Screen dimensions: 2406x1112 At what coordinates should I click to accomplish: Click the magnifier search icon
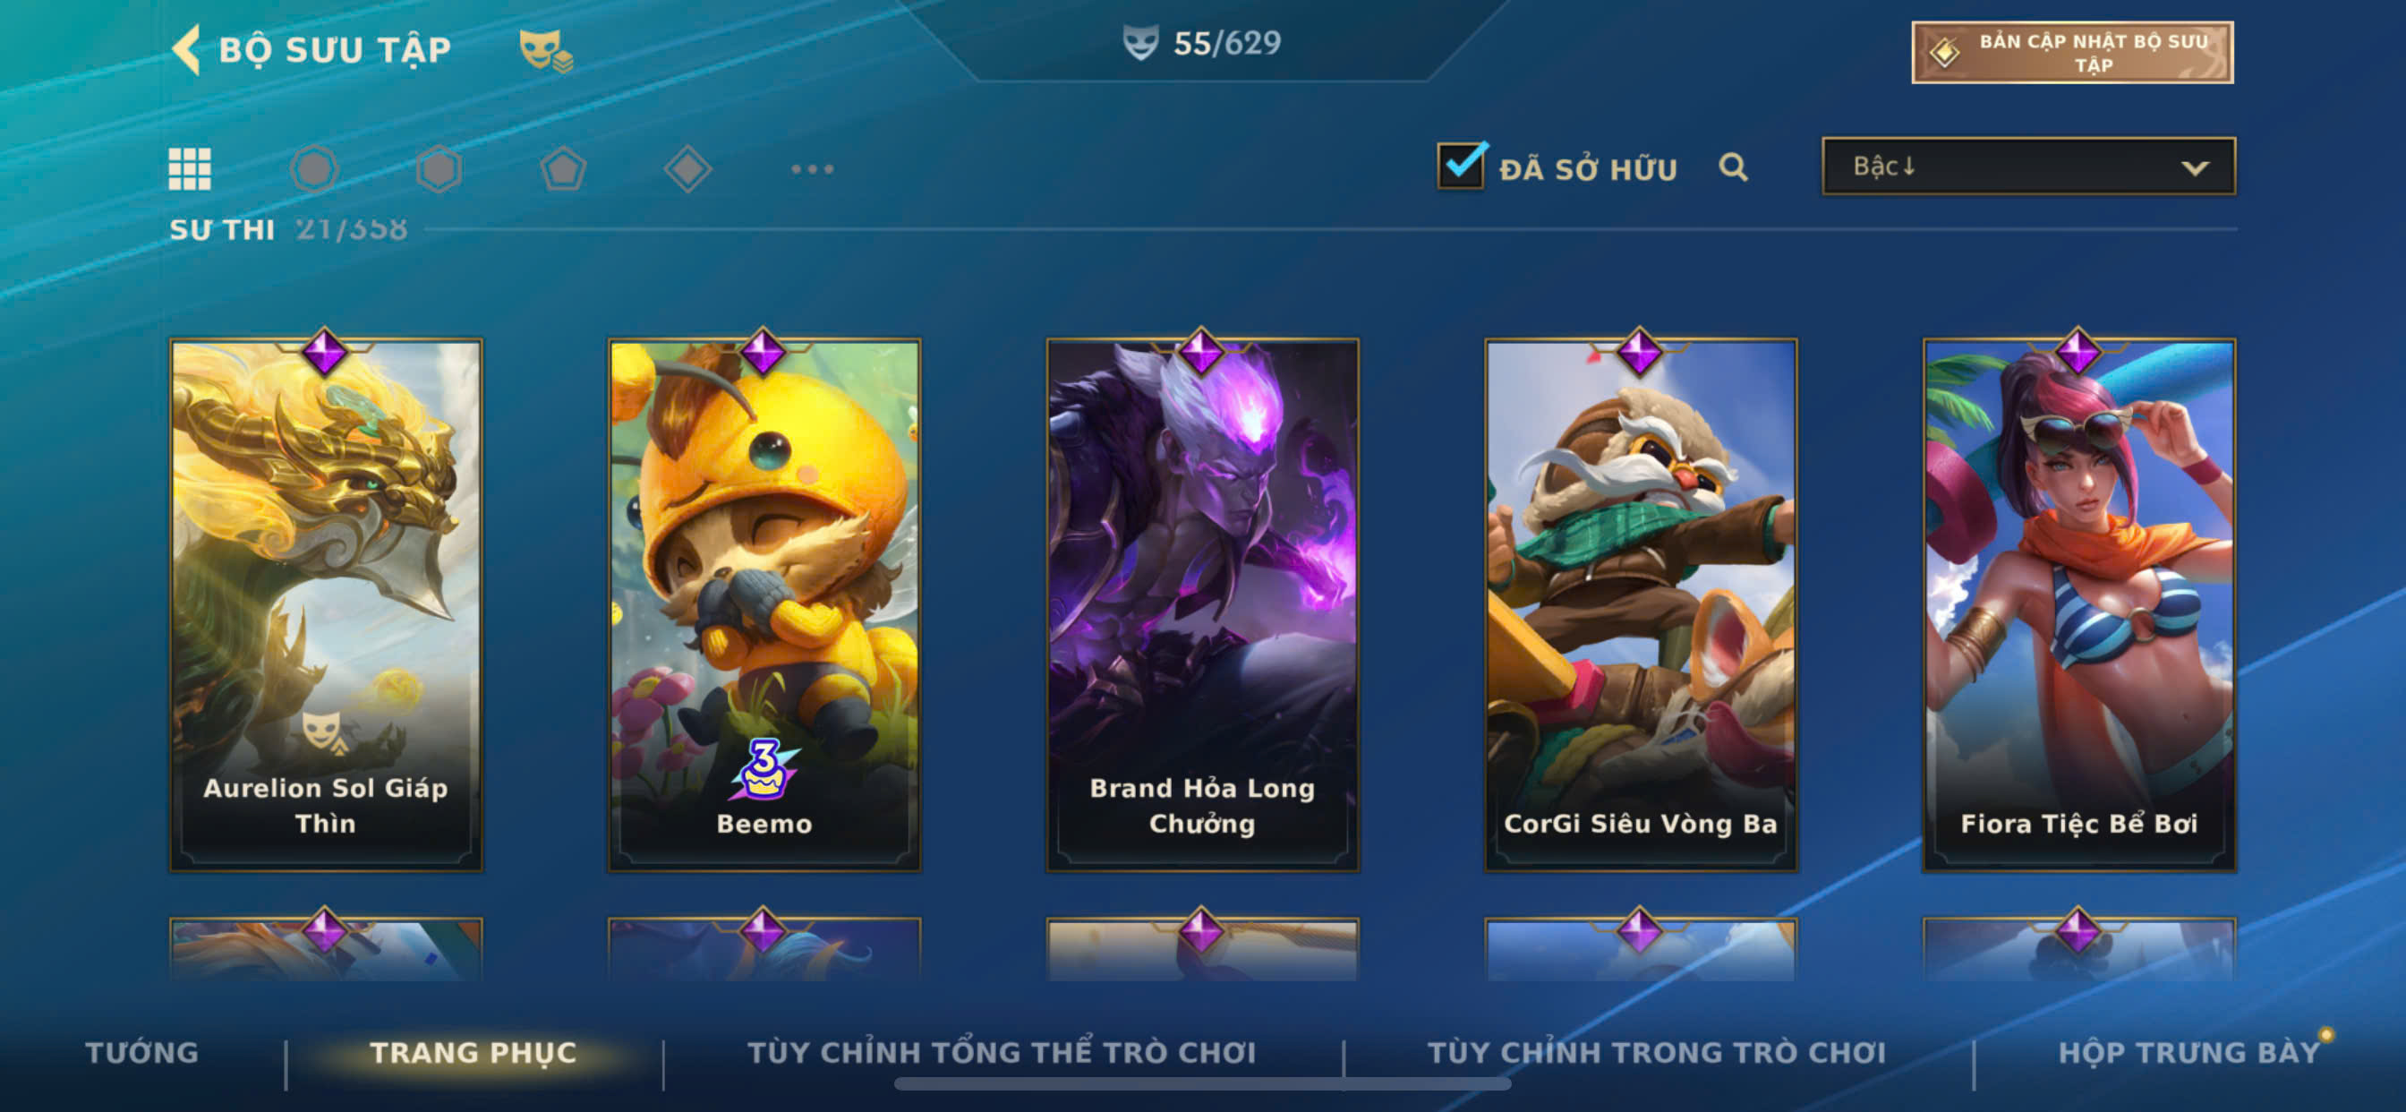[x=1734, y=167]
